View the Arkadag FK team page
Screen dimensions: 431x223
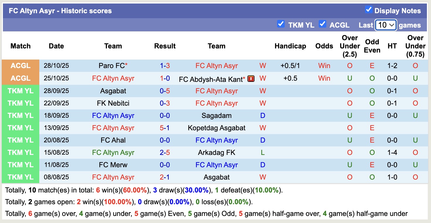click(216, 152)
